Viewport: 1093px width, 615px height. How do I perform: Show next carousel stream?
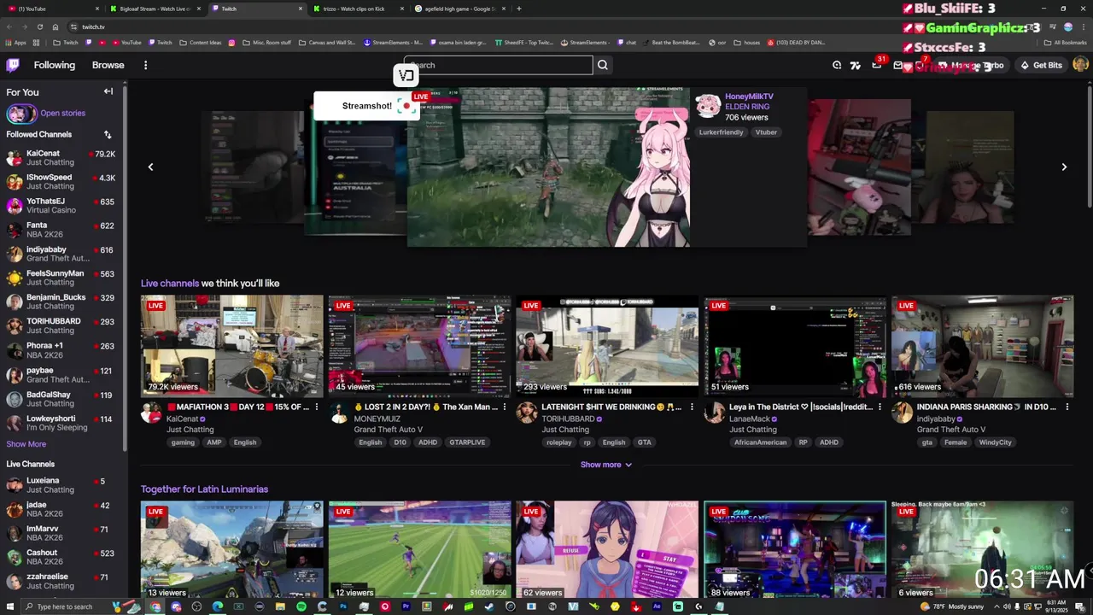(x=1064, y=167)
